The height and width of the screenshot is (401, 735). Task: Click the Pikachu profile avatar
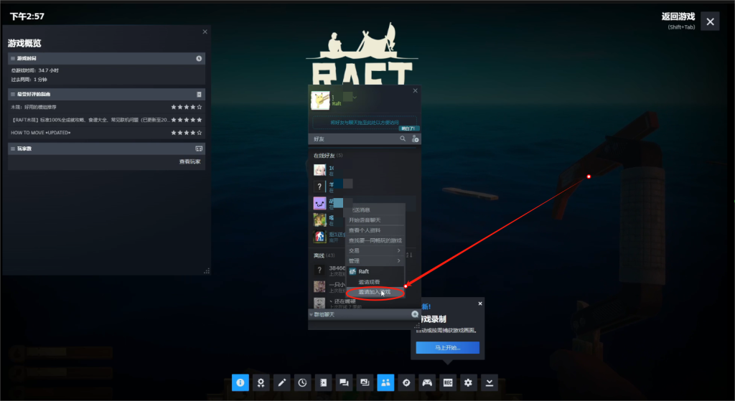(x=320, y=100)
